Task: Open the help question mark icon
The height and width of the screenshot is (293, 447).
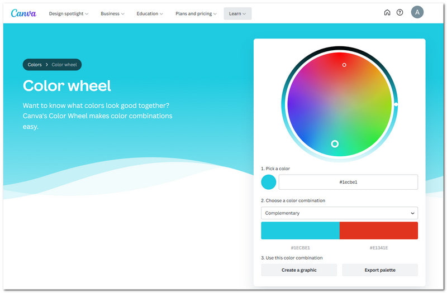Action: (400, 12)
